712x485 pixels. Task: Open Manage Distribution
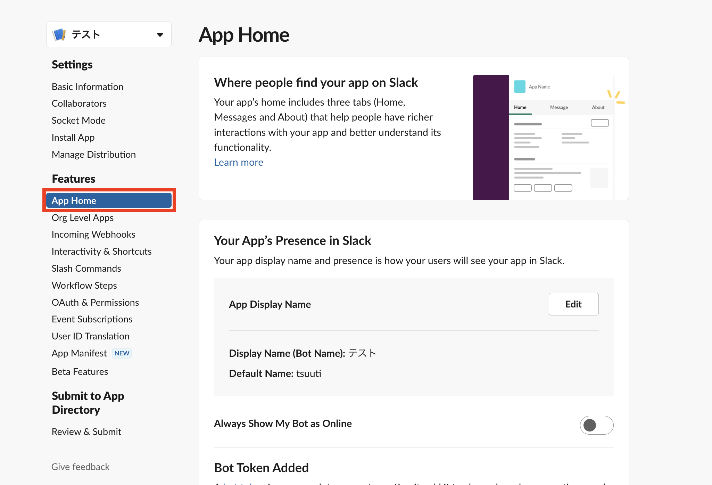tap(93, 154)
